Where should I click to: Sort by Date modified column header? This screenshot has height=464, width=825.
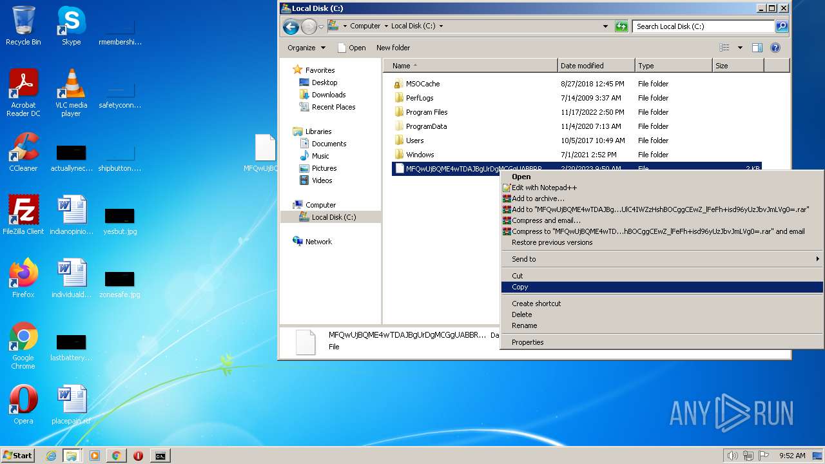click(x=596, y=66)
